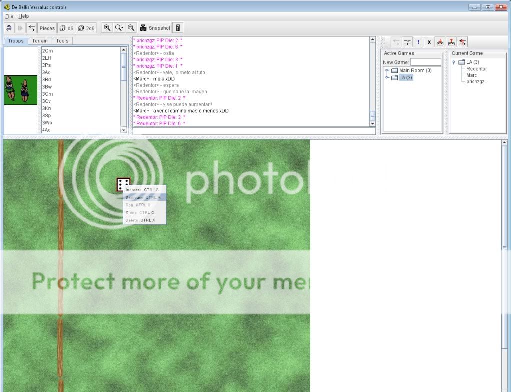The image size is (511, 392).
Task: Click the traffic-light icon beside Snapshot
Action: (178, 28)
